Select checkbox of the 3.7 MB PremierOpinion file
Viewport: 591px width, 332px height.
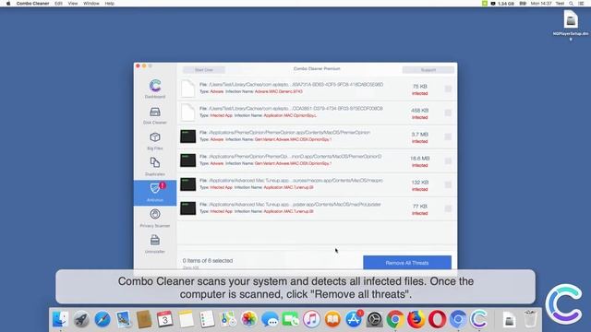[448, 136]
